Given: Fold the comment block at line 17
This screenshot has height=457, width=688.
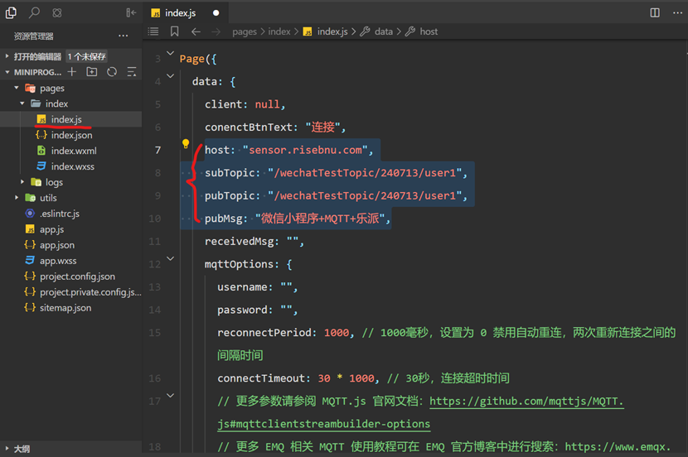Looking at the screenshot, I should pyautogui.click(x=170, y=395).
